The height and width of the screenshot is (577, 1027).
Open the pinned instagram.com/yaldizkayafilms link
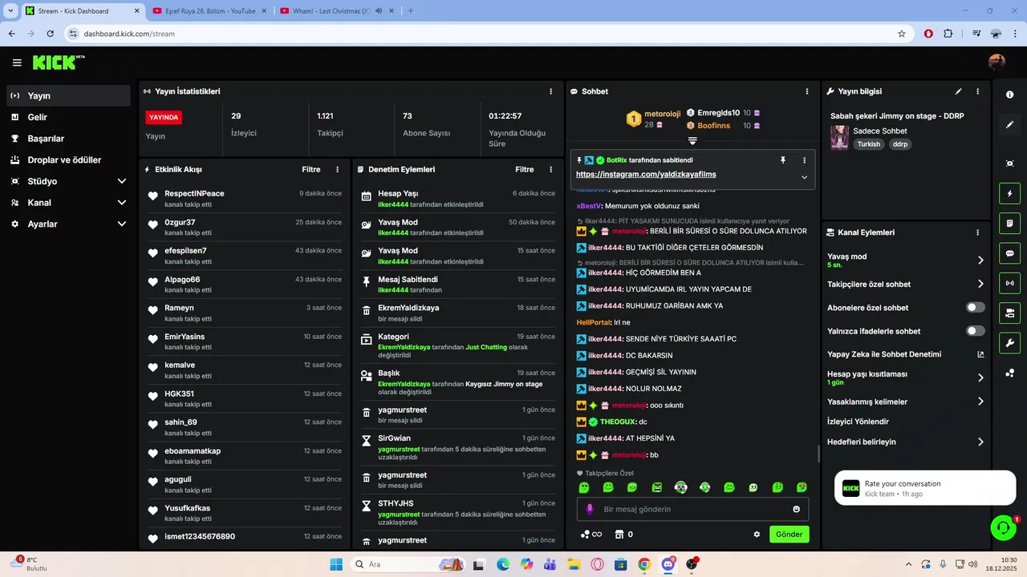(646, 174)
